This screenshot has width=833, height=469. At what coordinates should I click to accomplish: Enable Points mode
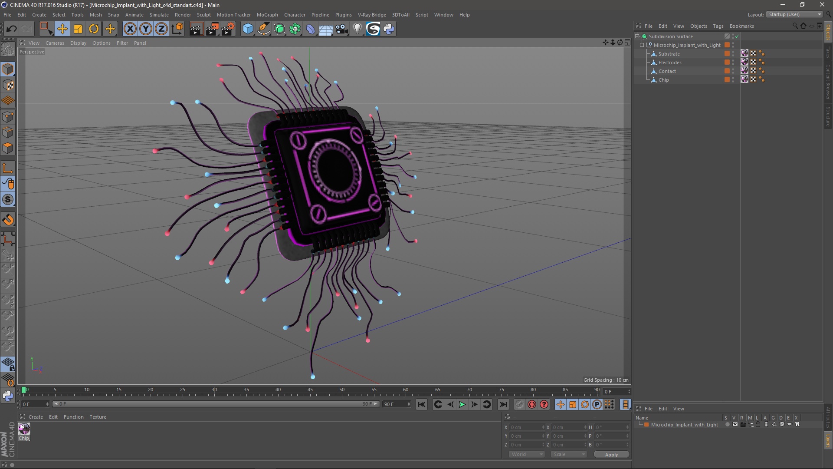tap(8, 117)
